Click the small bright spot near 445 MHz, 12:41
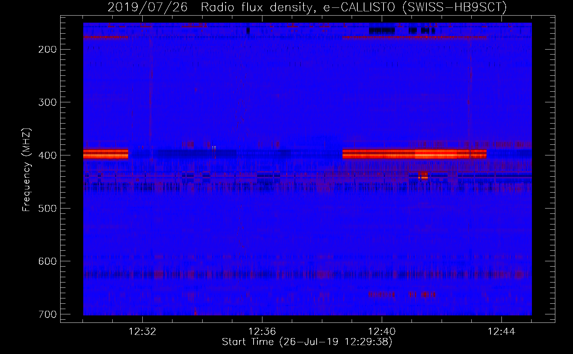The height and width of the screenshot is (354, 573). (423, 176)
